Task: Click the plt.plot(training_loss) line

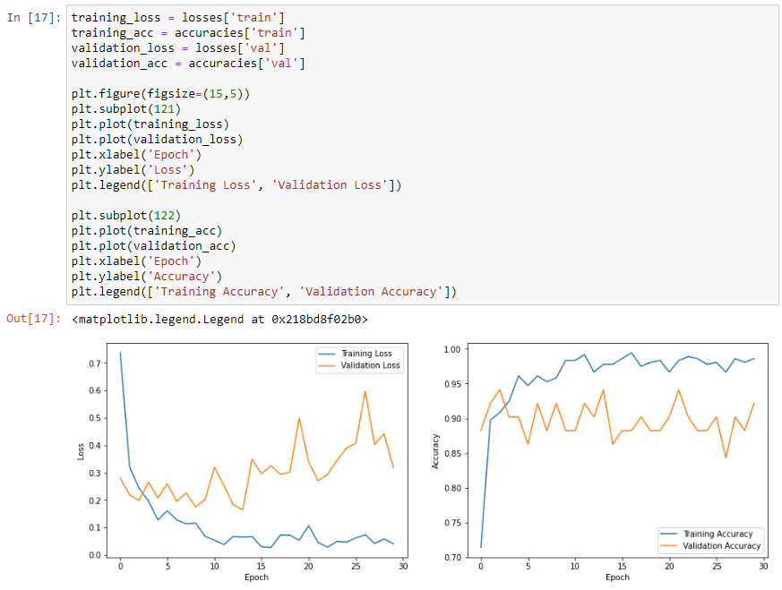Action: [x=150, y=124]
